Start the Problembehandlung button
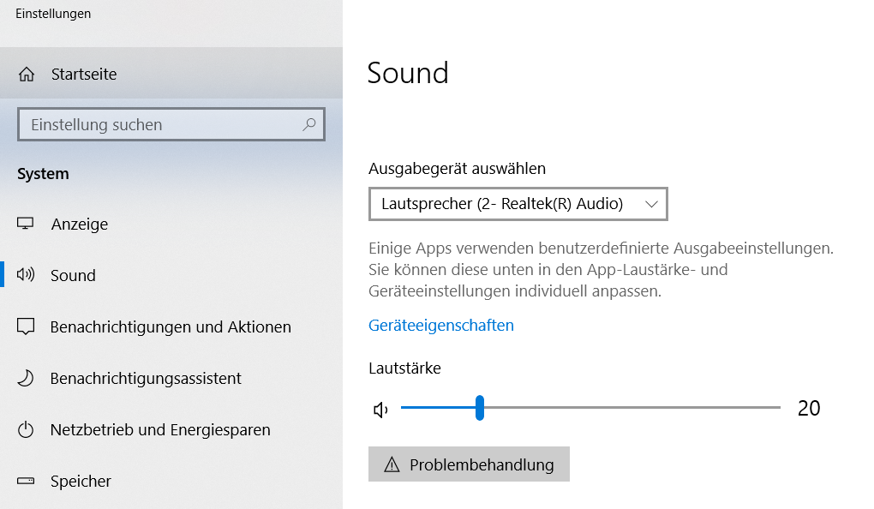The width and height of the screenshot is (874, 509). pos(469,464)
